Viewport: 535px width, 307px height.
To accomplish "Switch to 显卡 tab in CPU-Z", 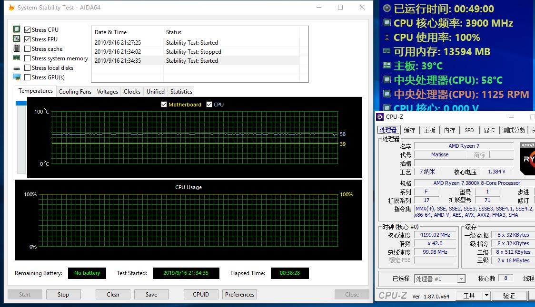I will click(489, 130).
